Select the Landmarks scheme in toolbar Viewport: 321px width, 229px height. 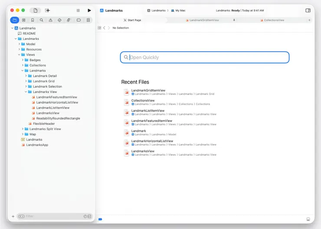157,10
